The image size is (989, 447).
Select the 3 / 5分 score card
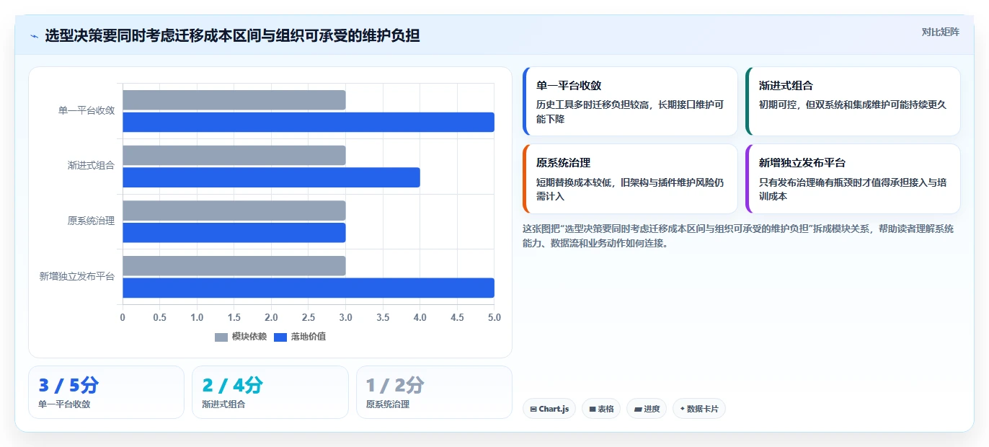[x=107, y=392]
